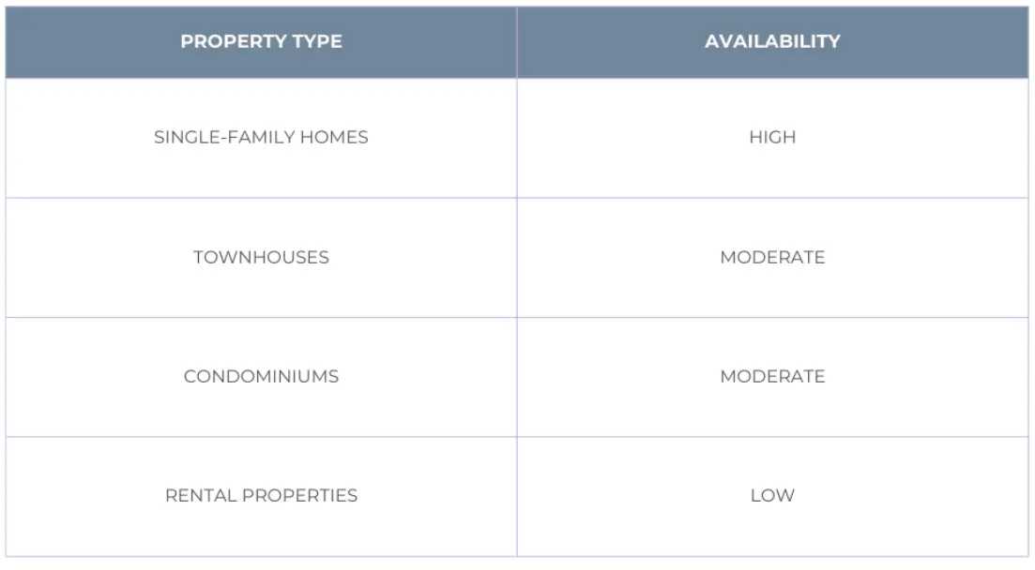The image size is (1035, 570).
Task: Click the border between Single-Family Homes and Townhouses
Action: click(x=261, y=198)
